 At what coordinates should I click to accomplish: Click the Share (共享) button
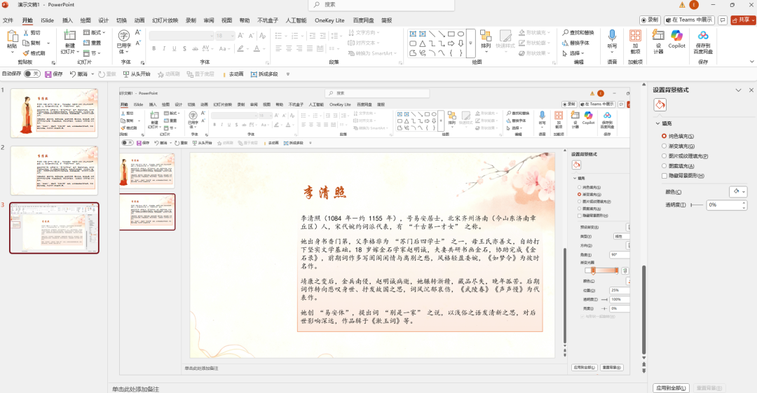coord(742,20)
